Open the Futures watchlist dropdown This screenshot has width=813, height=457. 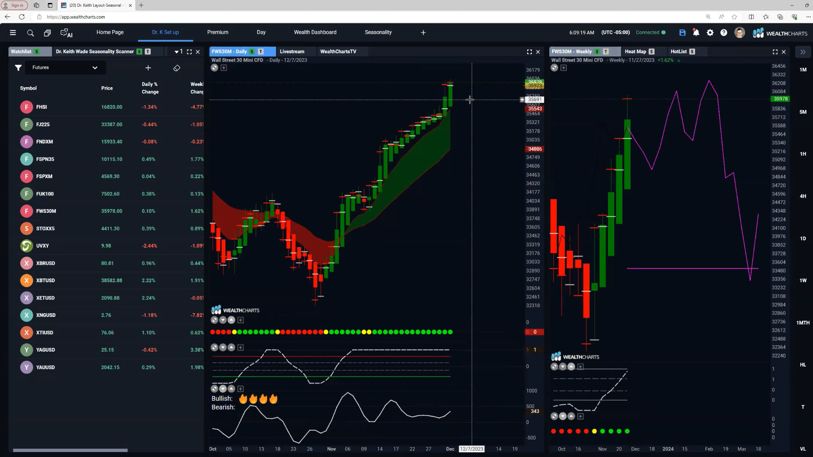65,68
